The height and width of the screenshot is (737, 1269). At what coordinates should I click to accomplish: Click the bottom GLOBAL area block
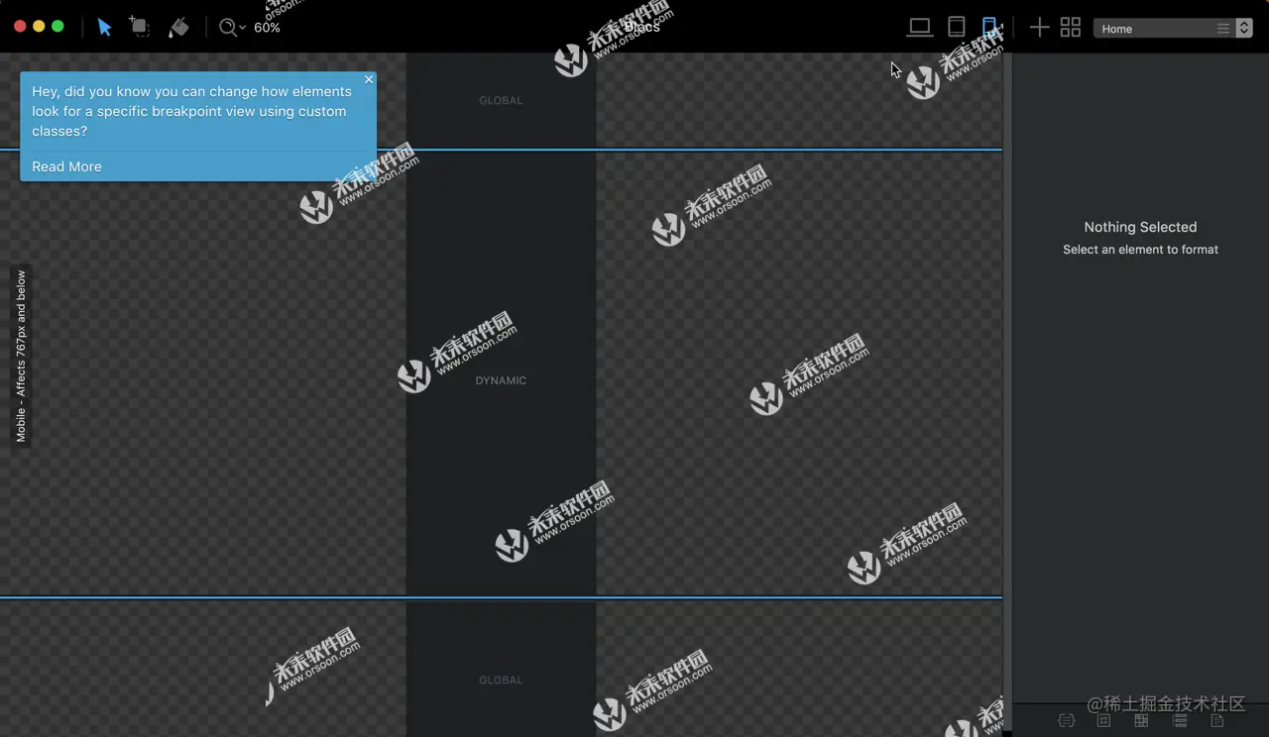point(501,670)
